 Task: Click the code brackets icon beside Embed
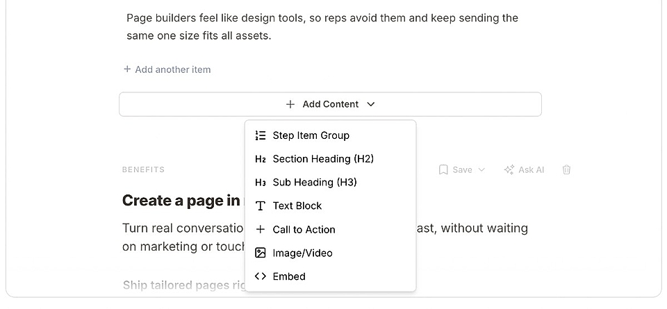[261, 276]
